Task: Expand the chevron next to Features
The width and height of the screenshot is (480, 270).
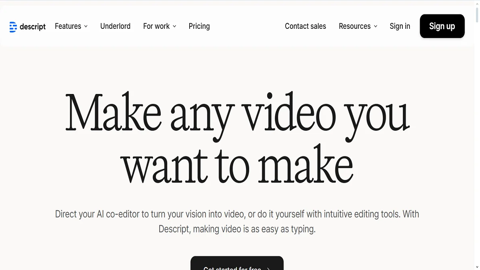Action: pyautogui.click(x=86, y=27)
